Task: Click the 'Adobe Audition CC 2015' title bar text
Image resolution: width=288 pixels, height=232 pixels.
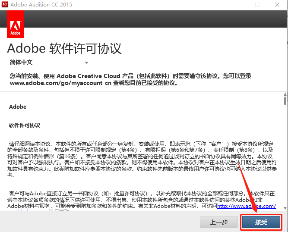Action: pyautogui.click(x=41, y=5)
